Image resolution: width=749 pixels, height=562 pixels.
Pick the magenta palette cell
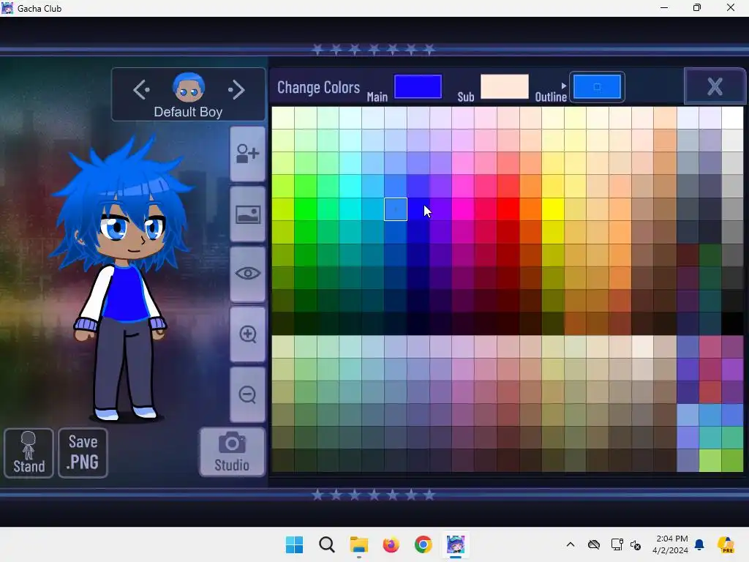463,209
